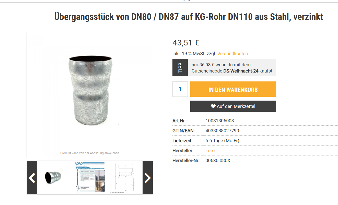Click coupon code DS-Weihnacht-24 text
The height and width of the screenshot is (205, 338).
pyautogui.click(x=241, y=71)
